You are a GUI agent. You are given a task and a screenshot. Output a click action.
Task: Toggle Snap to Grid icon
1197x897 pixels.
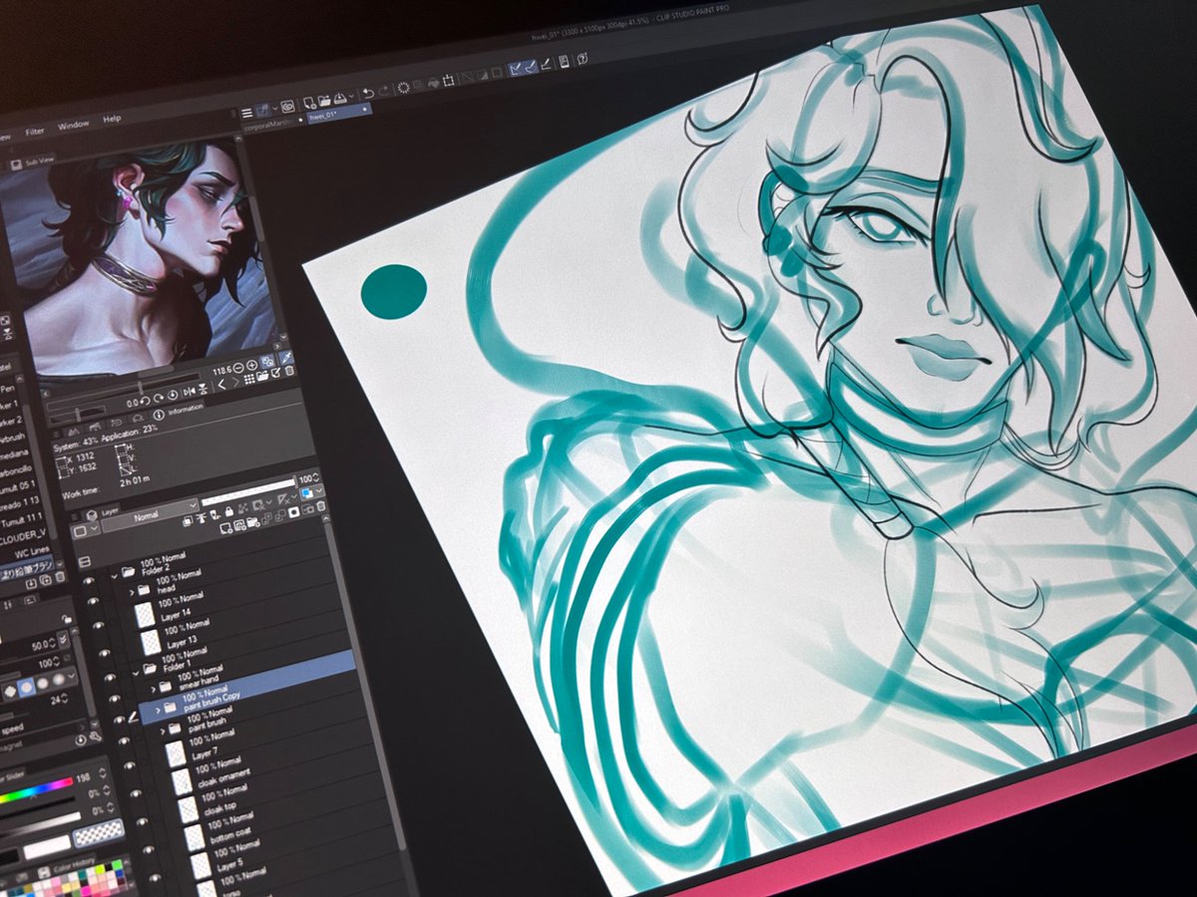[x=546, y=65]
